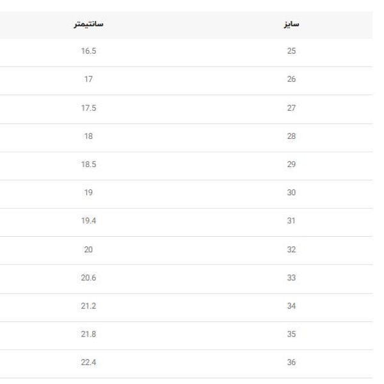The image size is (384, 384).
Task: Select size 25 cell
Action: pyautogui.click(x=291, y=51)
